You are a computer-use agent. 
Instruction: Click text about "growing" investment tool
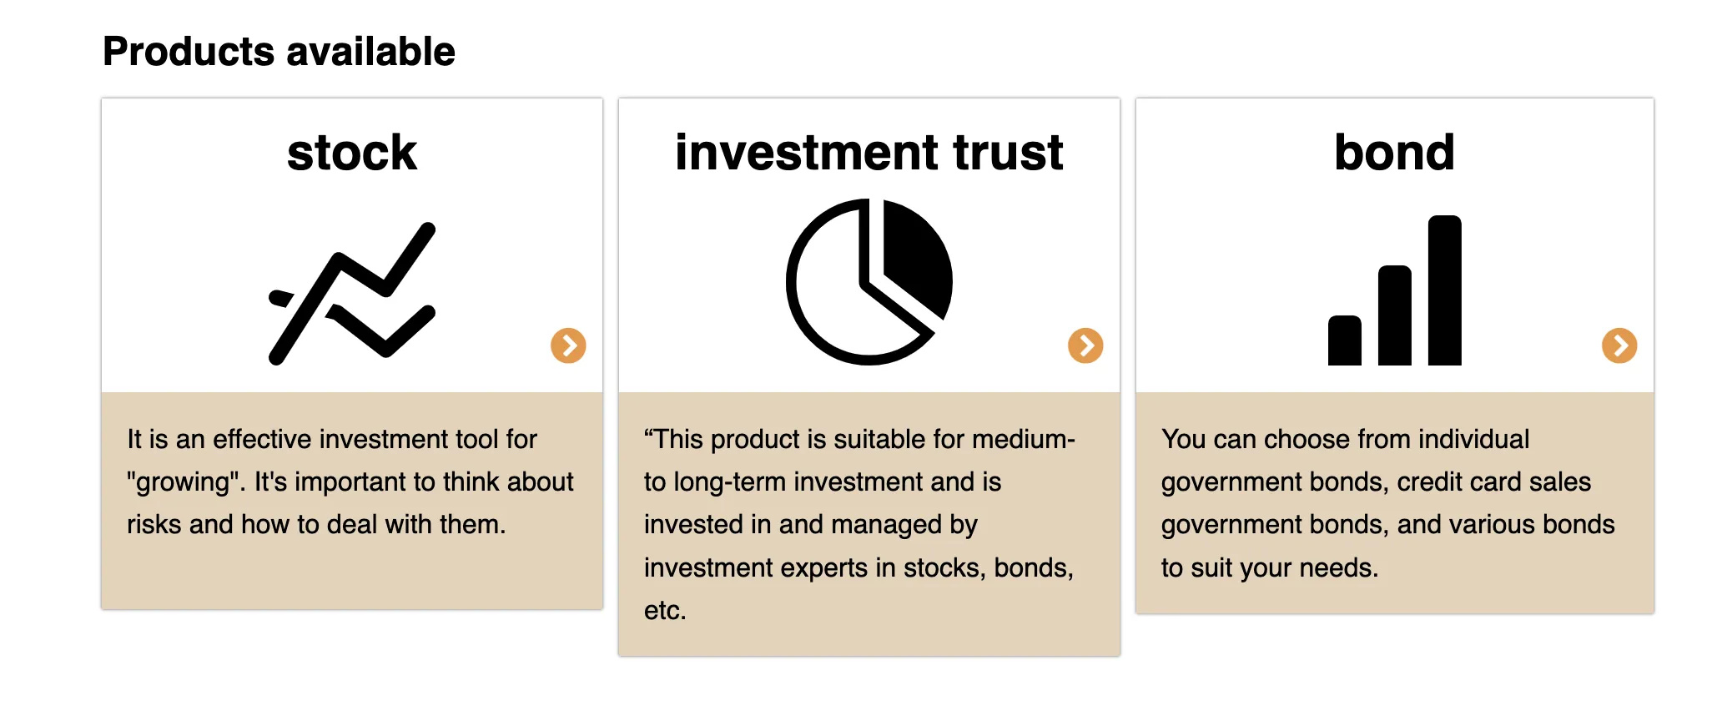coord(350,460)
